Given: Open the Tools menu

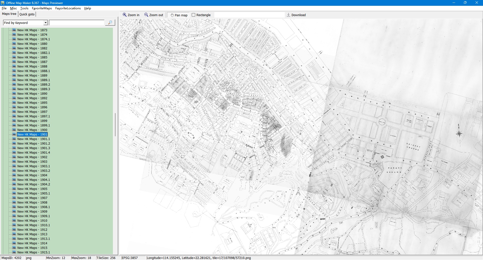Looking at the screenshot, I should (24, 8).
